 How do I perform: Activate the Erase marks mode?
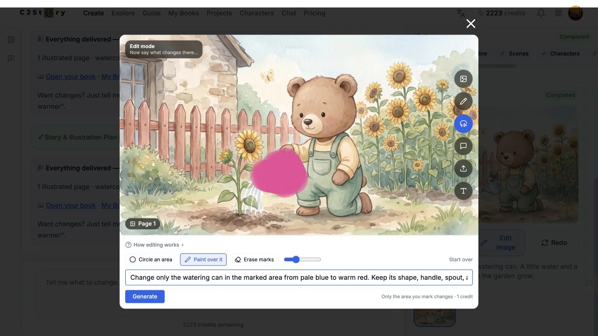(x=254, y=259)
